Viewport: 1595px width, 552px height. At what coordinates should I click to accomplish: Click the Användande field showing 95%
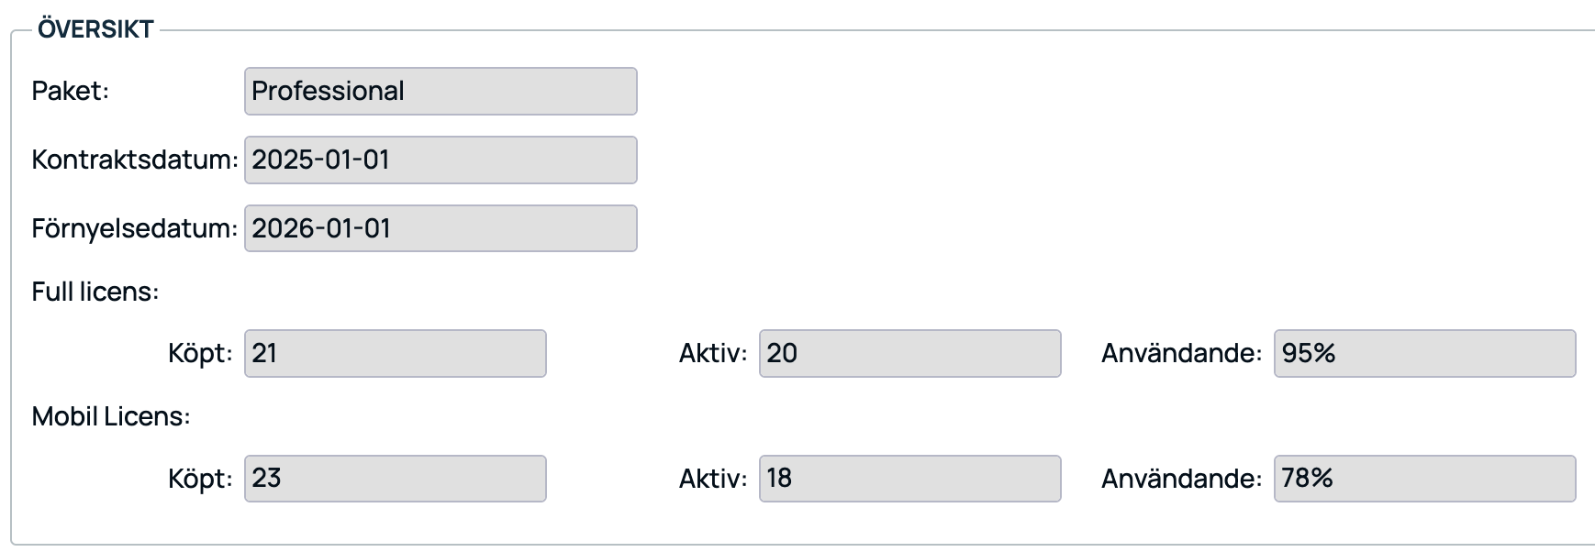[x=1422, y=350]
